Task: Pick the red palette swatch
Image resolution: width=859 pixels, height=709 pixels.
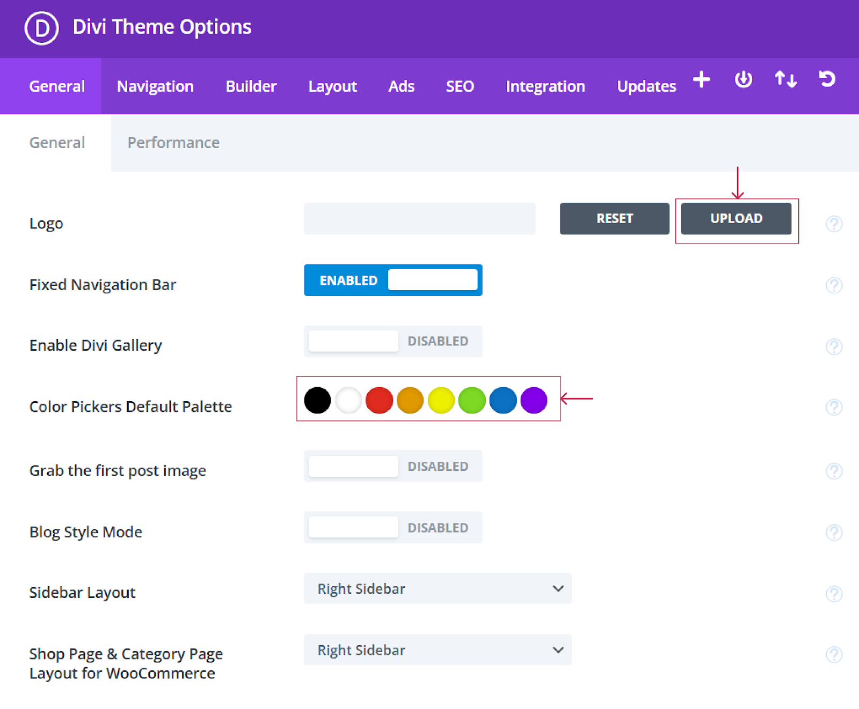Action: pyautogui.click(x=379, y=400)
